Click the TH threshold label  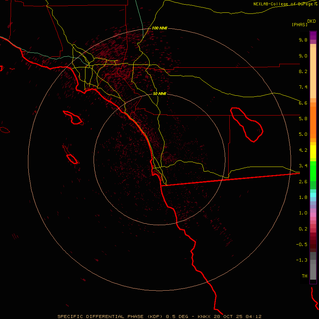(x=304, y=276)
